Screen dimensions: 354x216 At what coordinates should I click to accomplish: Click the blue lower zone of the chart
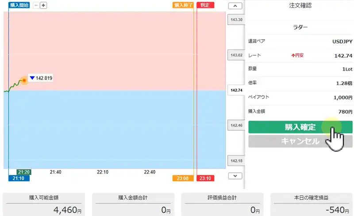(115, 129)
